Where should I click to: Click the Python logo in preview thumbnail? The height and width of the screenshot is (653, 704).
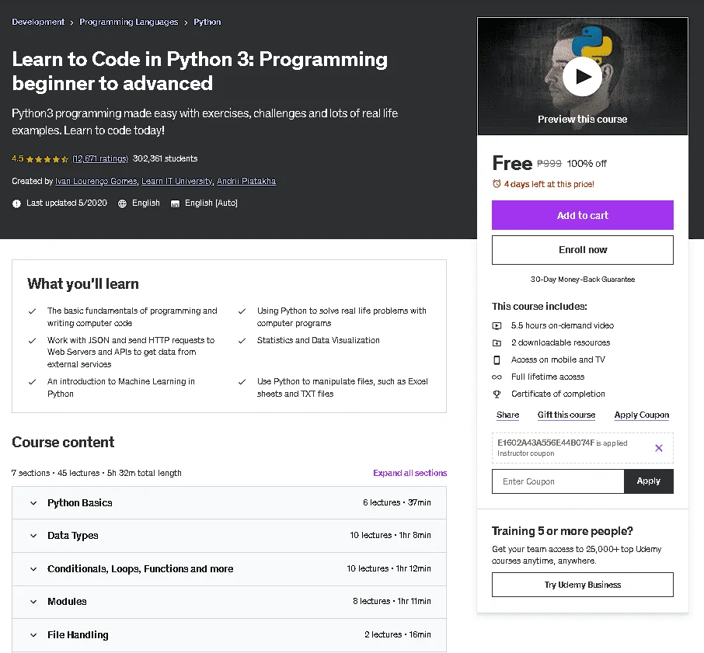pyautogui.click(x=593, y=43)
